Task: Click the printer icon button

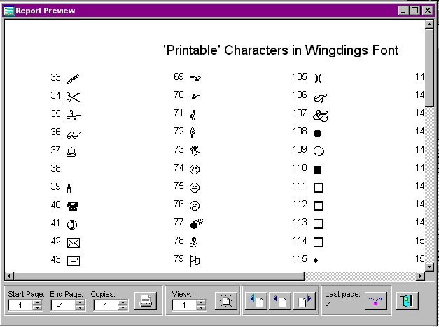Action: pyautogui.click(x=146, y=301)
